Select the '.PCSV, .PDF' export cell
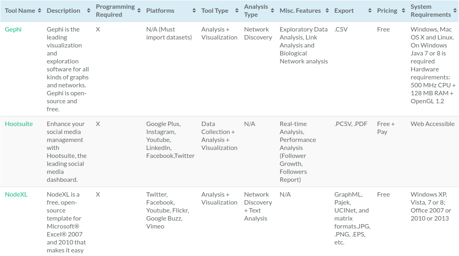Image resolution: width=459 pixels, height=256 pixels. [x=351, y=124]
